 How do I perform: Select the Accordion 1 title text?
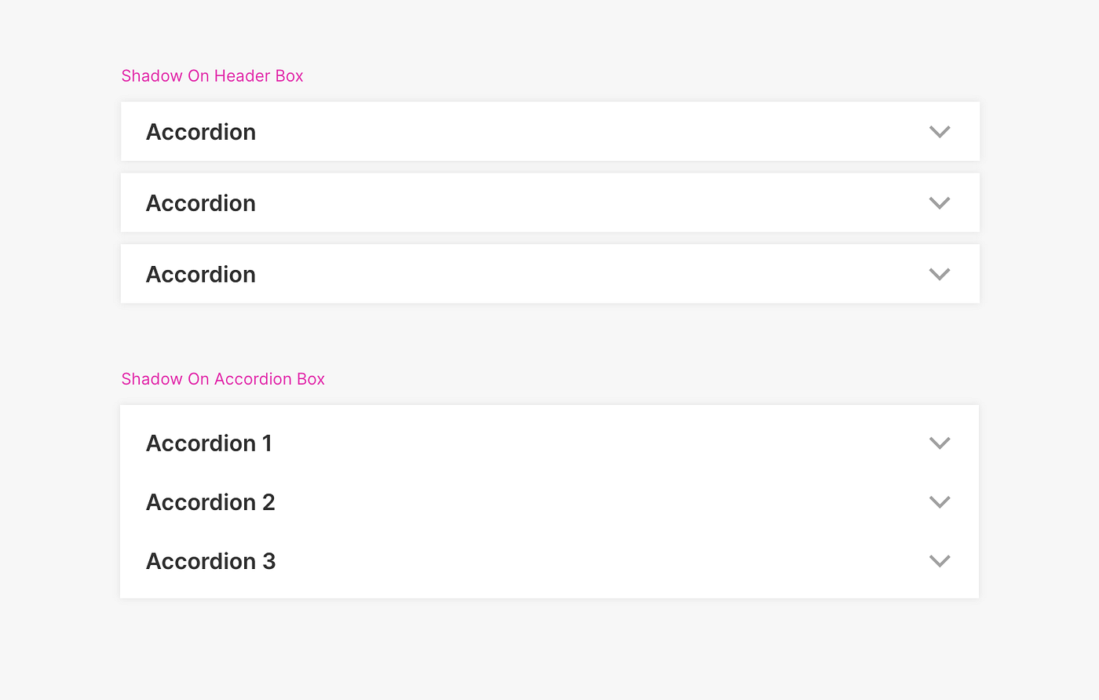click(x=209, y=443)
